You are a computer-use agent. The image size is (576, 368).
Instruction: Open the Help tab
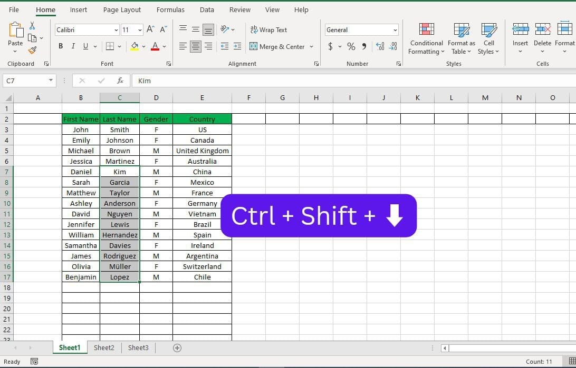click(x=301, y=10)
